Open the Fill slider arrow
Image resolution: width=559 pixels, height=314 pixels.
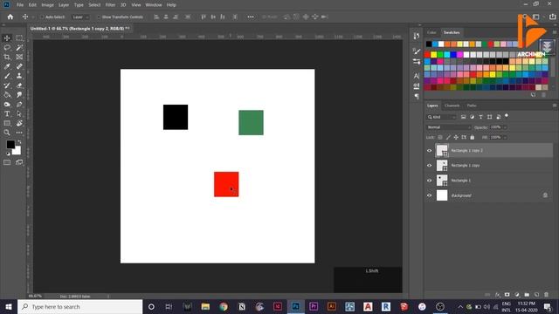(x=505, y=137)
